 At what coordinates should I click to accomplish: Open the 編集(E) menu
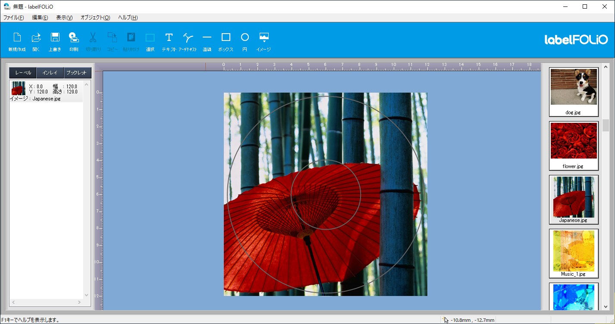[x=40, y=18]
